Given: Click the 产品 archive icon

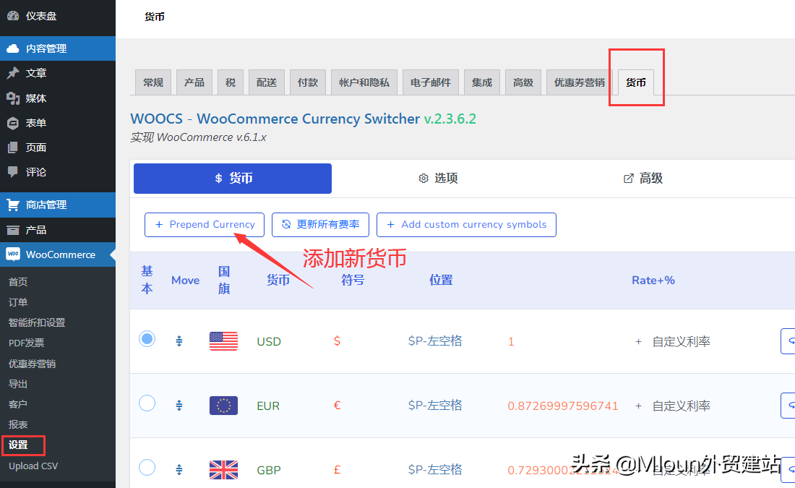Looking at the screenshot, I should [x=13, y=231].
